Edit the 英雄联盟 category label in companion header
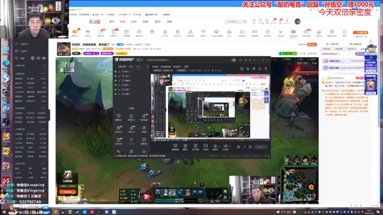Image resolution: width=383 pixels, height=215 pixels. click(x=163, y=70)
